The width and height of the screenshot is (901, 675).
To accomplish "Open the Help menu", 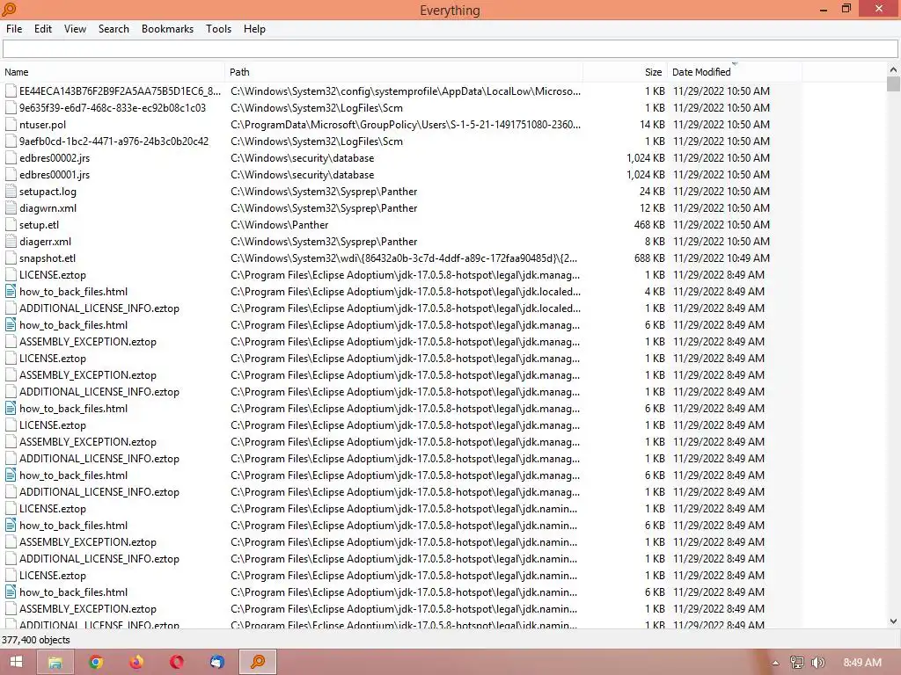I will (254, 29).
